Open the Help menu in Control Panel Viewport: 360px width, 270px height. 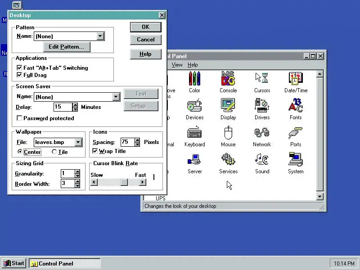[193, 65]
